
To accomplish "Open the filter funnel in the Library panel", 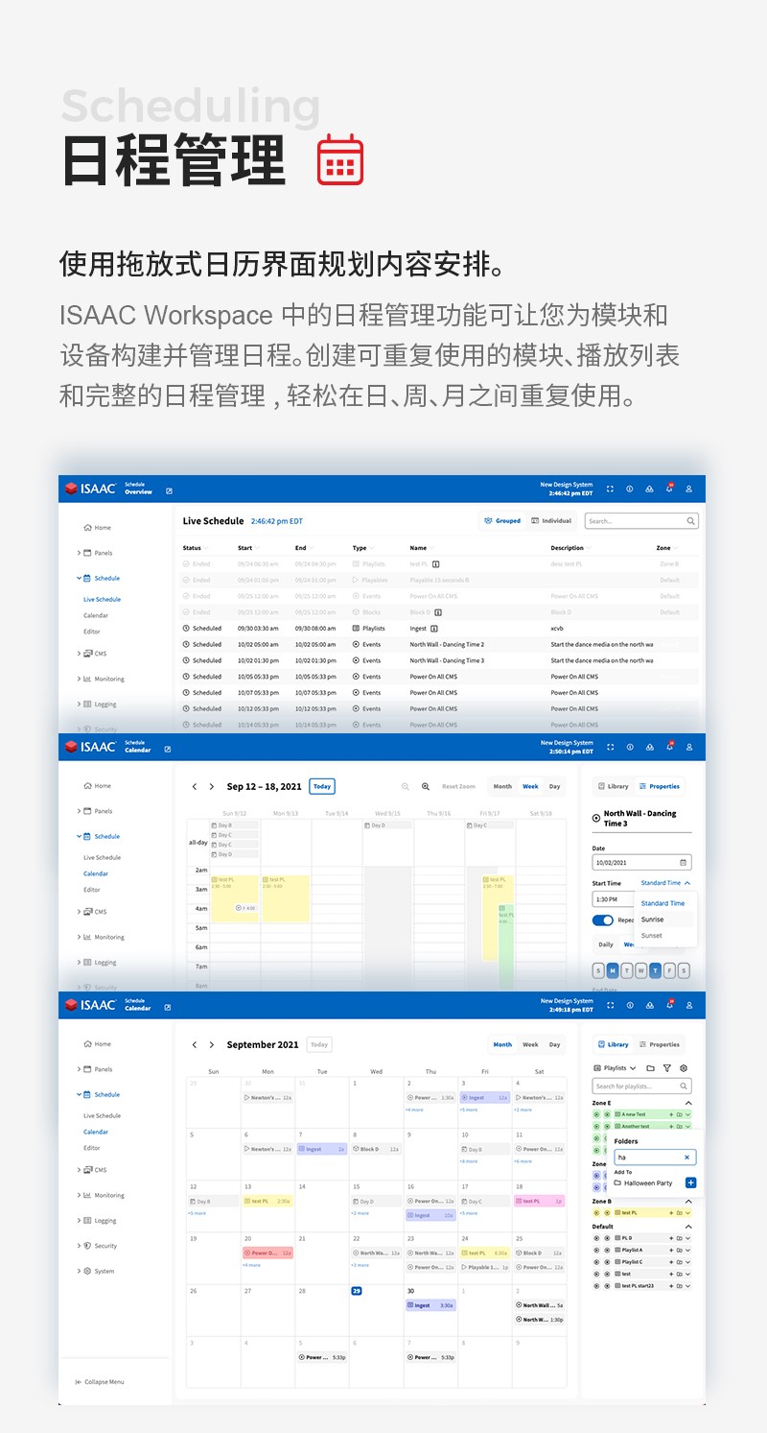I will [667, 1068].
